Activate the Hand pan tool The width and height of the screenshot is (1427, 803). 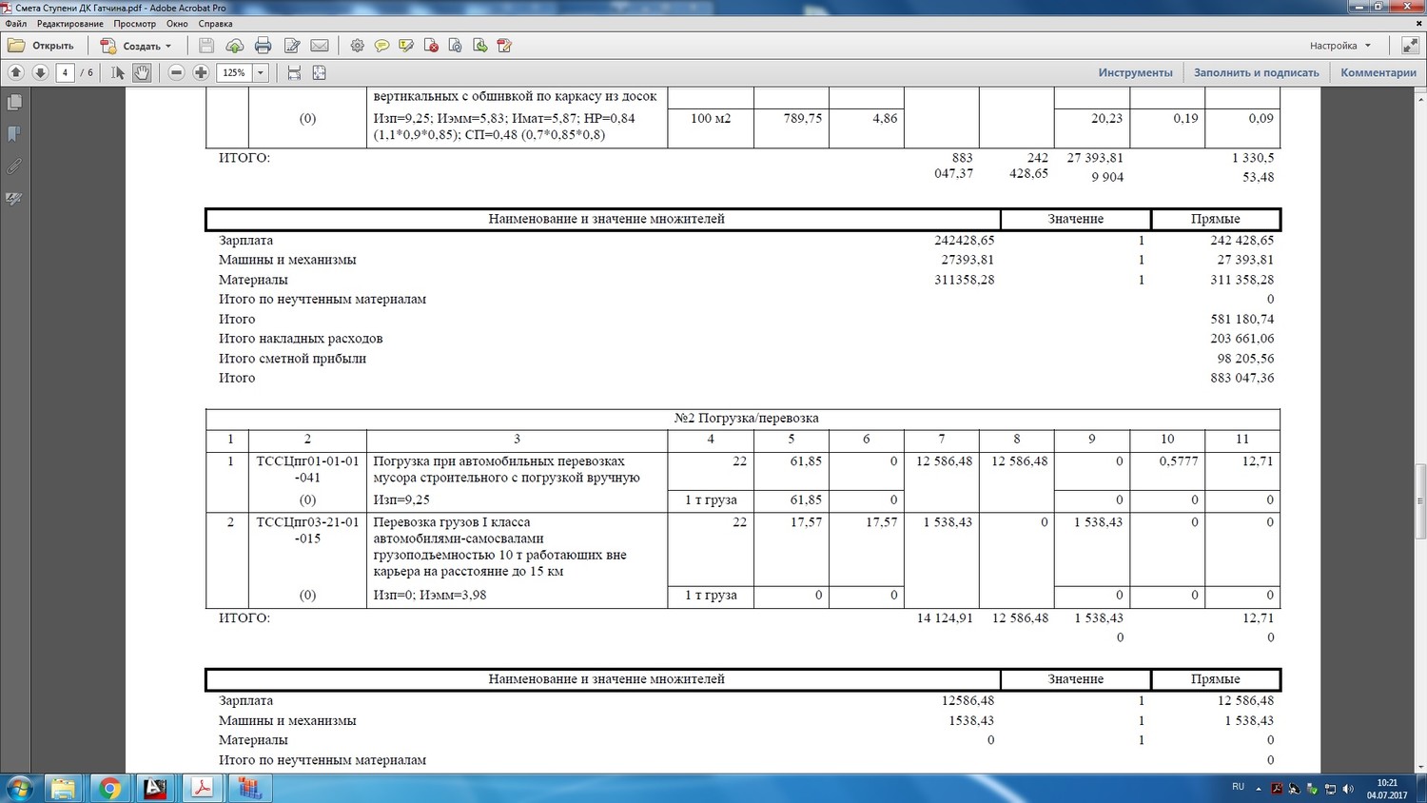(x=142, y=72)
